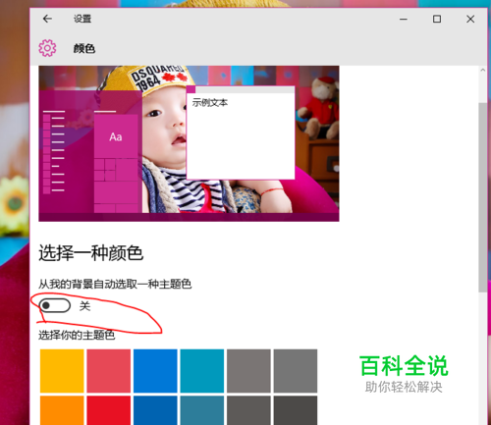
Task: Open the settings gear icon
Action: [47, 48]
